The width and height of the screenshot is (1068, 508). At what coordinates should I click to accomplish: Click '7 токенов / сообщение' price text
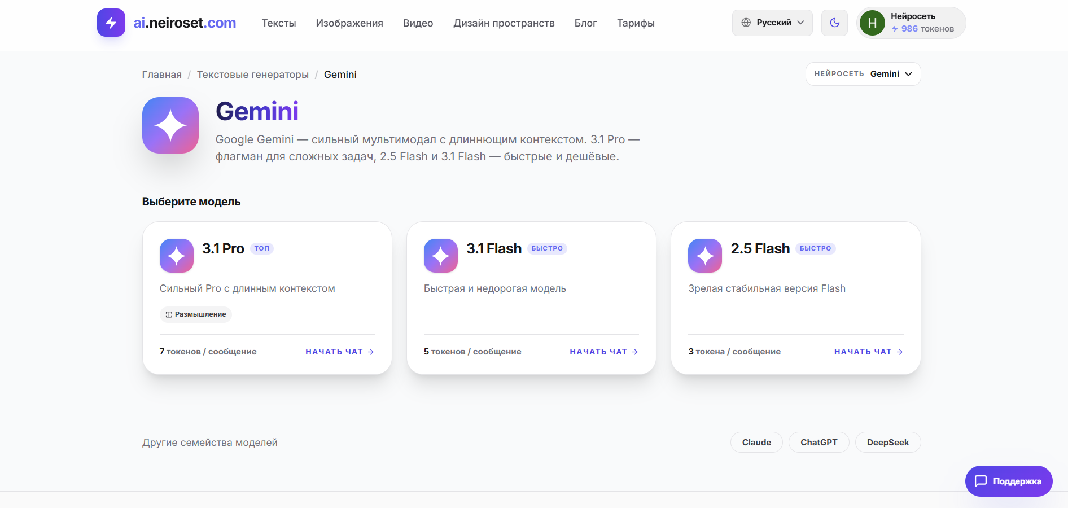(x=208, y=352)
